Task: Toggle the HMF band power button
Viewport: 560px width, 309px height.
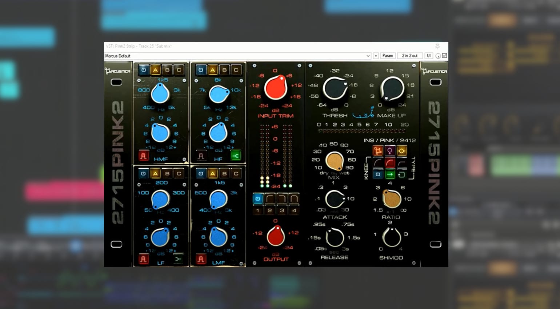Action: pos(144,70)
